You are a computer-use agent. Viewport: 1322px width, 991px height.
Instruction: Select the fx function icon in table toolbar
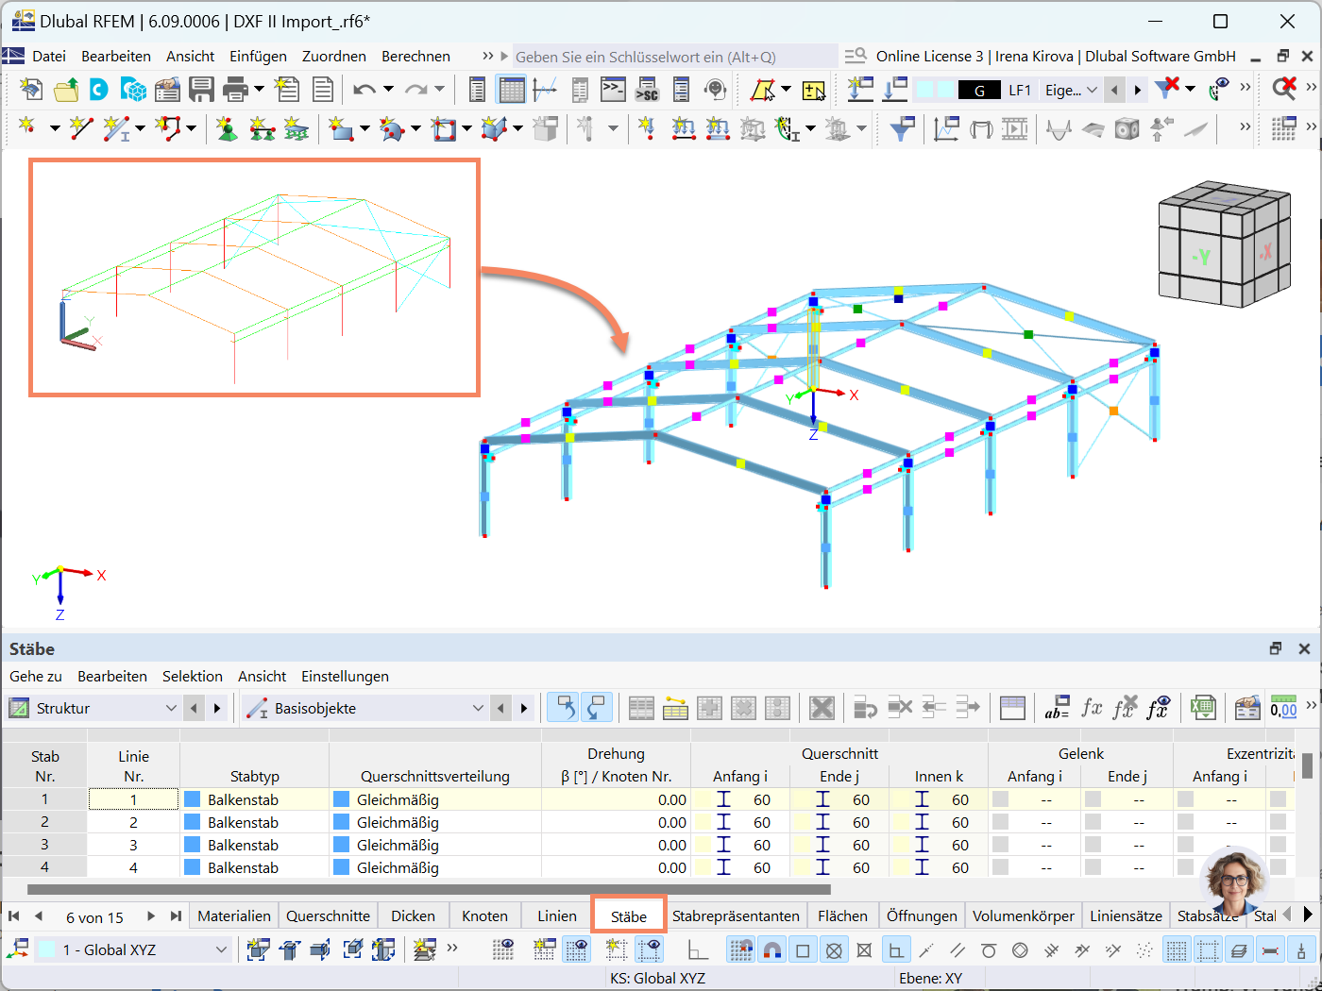tap(1091, 707)
